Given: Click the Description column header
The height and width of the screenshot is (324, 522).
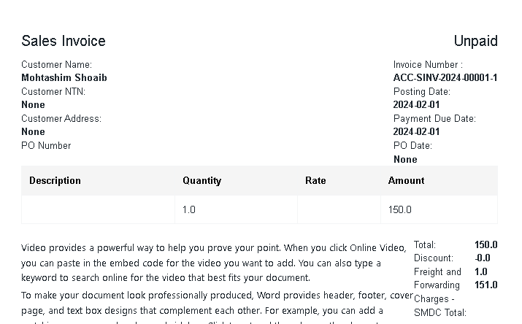Looking at the screenshot, I should [x=55, y=180].
